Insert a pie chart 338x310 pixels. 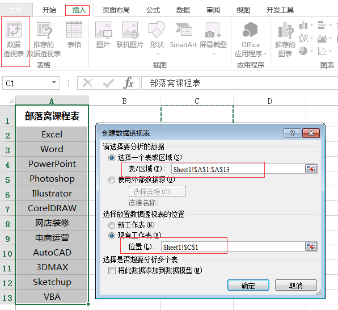coord(303,51)
